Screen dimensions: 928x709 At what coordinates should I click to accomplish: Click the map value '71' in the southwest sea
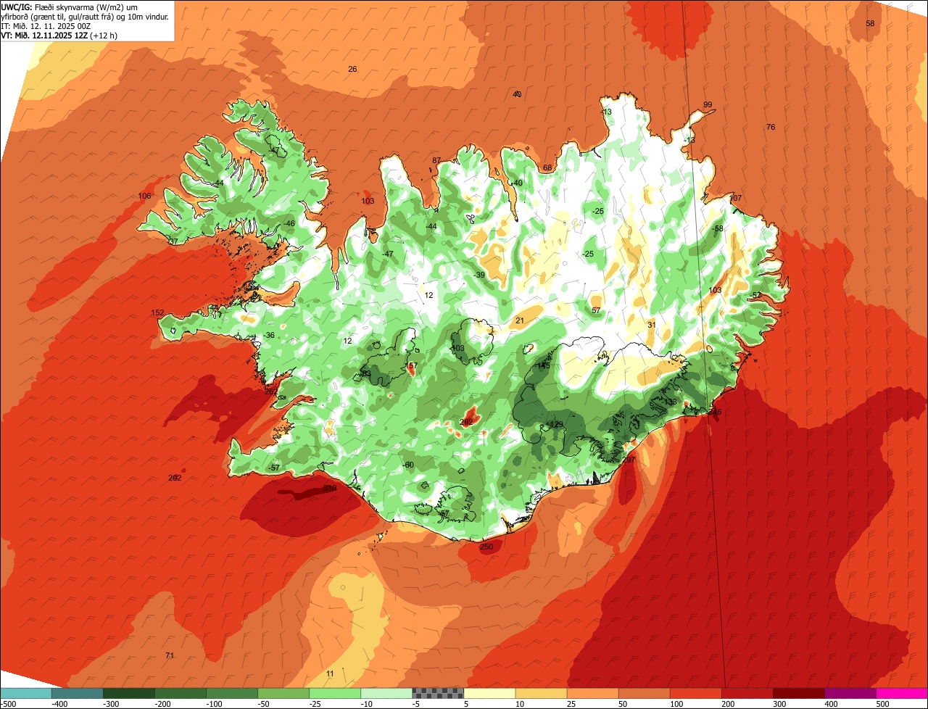click(x=170, y=655)
